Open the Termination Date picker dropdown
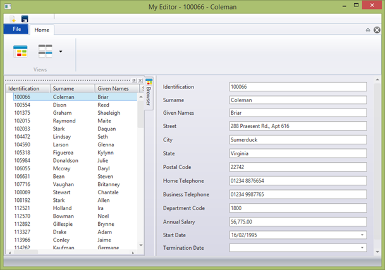 (x=362, y=248)
